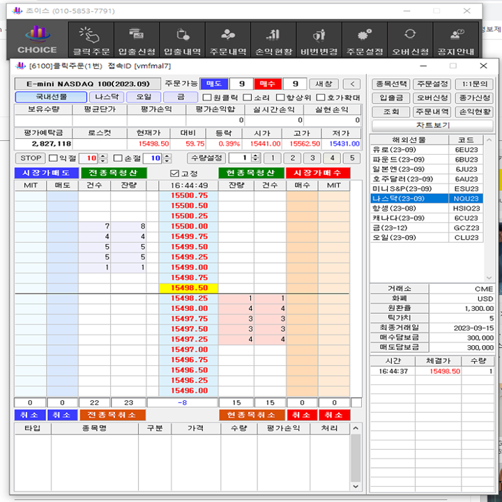
Task: Click blue 매도 order-available button
Action: [x=214, y=84]
